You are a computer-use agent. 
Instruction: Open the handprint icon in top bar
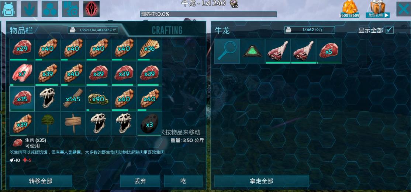pos(29,9)
